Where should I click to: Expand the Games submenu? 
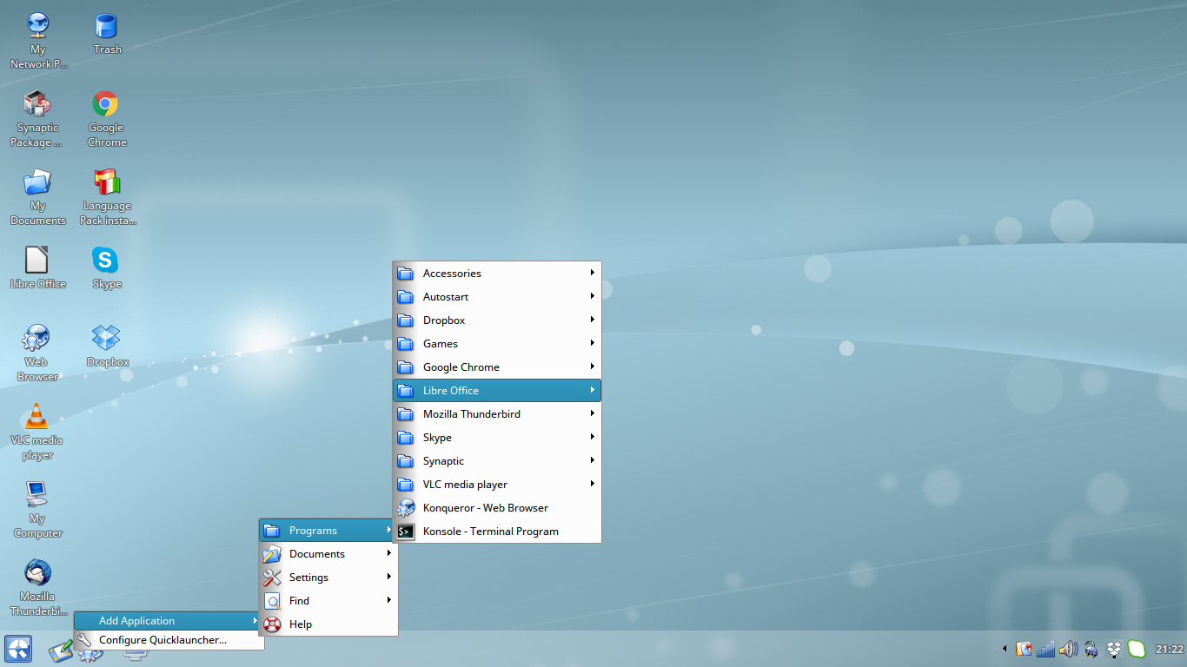coord(497,343)
